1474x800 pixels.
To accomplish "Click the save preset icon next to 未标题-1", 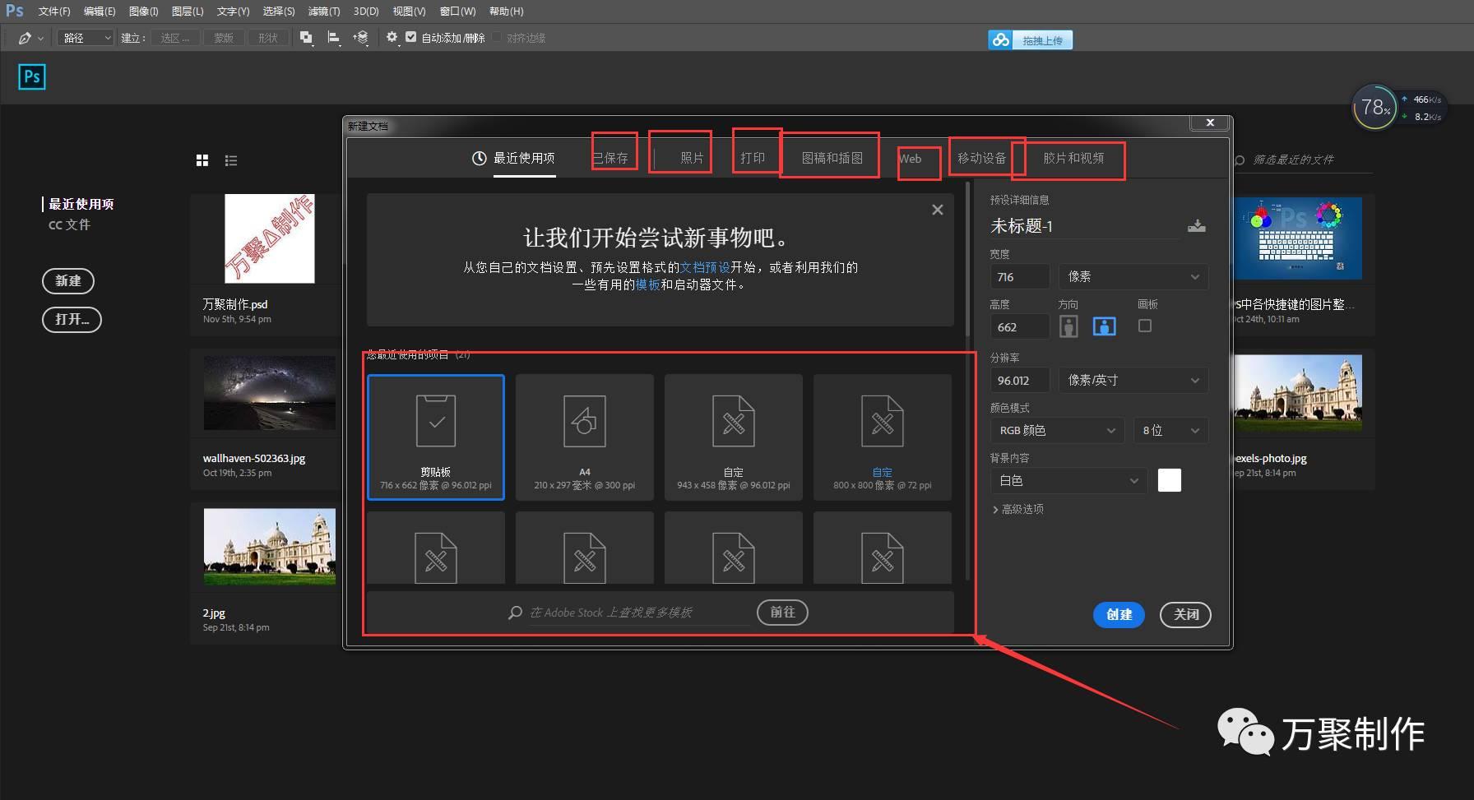I will pos(1197,225).
